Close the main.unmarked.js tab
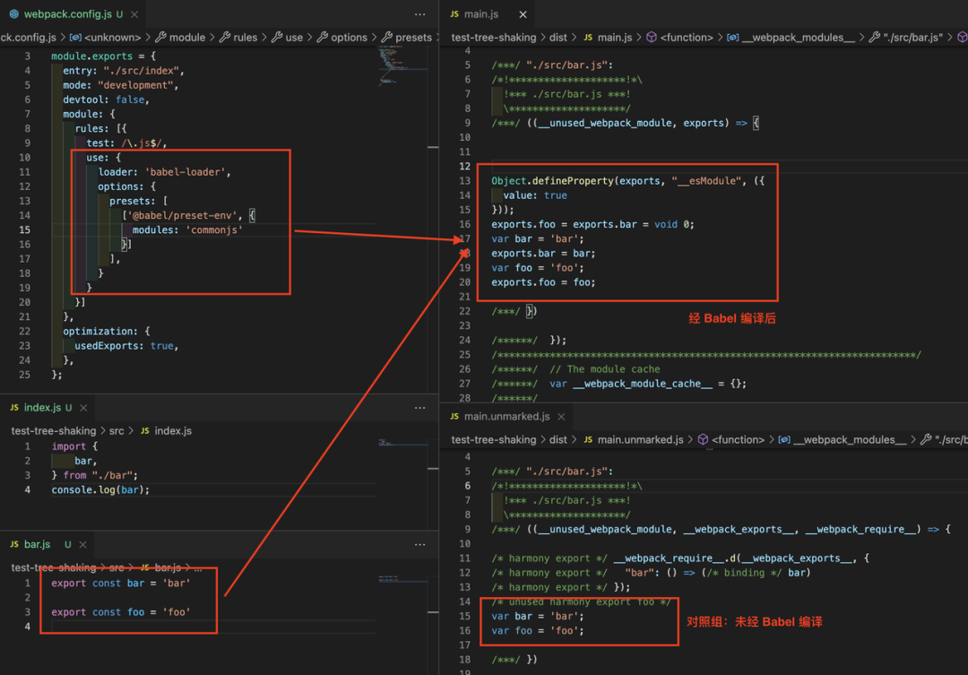 pyautogui.click(x=561, y=417)
